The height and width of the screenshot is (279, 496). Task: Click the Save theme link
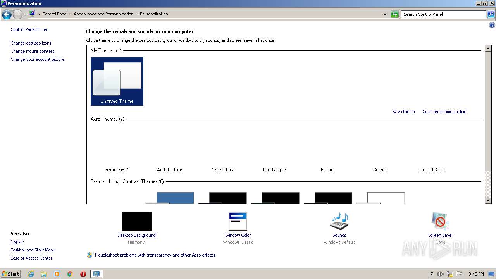(403, 112)
